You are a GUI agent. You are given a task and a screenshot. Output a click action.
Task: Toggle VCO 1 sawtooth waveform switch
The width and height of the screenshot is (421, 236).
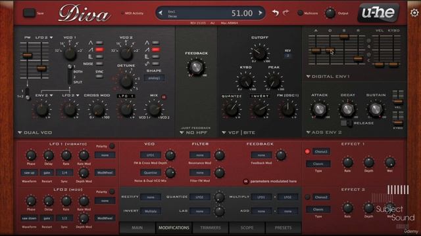coord(99,50)
